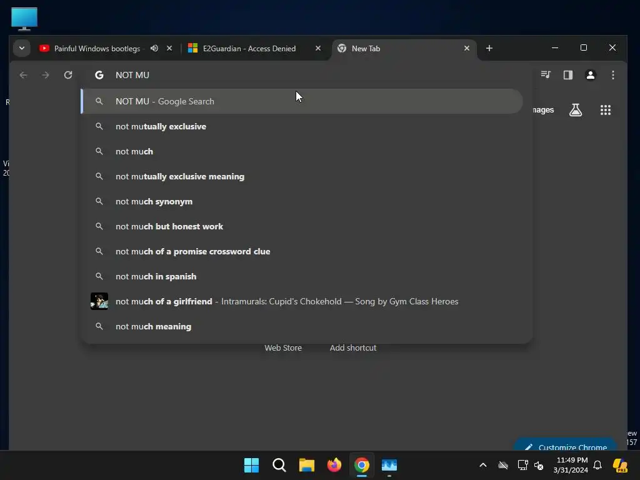Close the Painful Windows bootlegs tab
The image size is (640, 480).
[x=169, y=48]
